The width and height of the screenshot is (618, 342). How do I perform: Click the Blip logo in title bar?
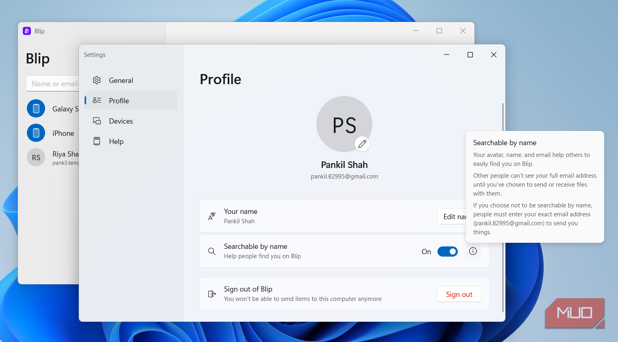pos(27,31)
